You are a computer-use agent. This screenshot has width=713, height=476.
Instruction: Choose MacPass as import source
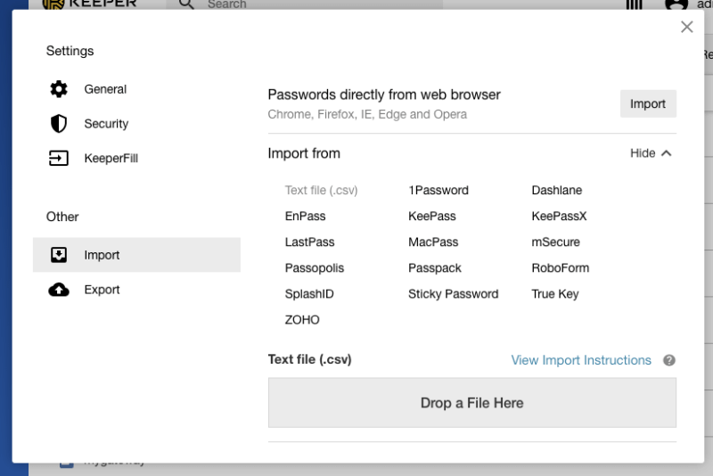click(x=433, y=242)
